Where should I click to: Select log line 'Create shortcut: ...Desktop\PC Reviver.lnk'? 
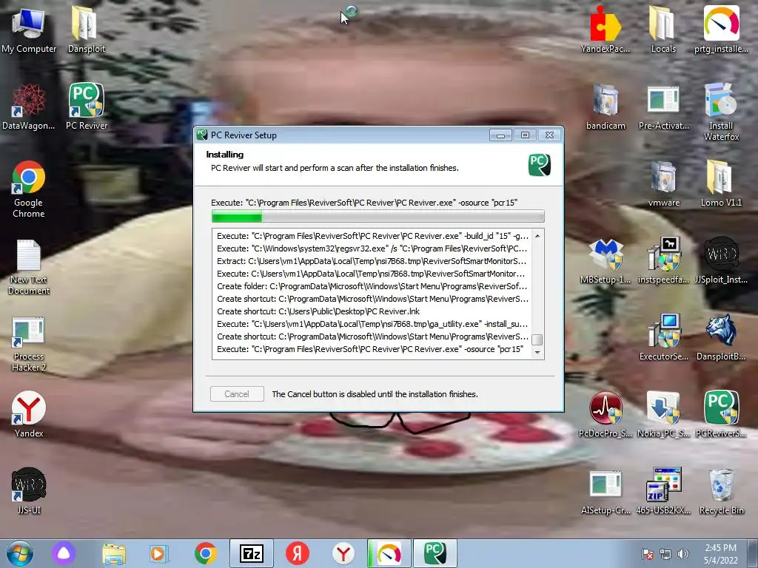(372, 311)
